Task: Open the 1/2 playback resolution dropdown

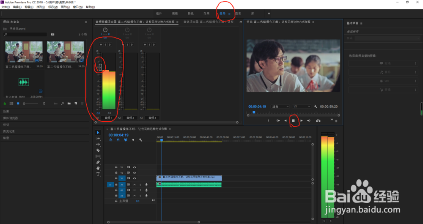Action: [x=302, y=107]
